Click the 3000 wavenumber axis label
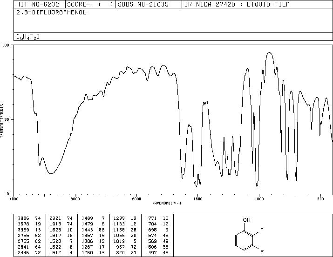This screenshot has width=333, height=257. [x=75, y=199]
